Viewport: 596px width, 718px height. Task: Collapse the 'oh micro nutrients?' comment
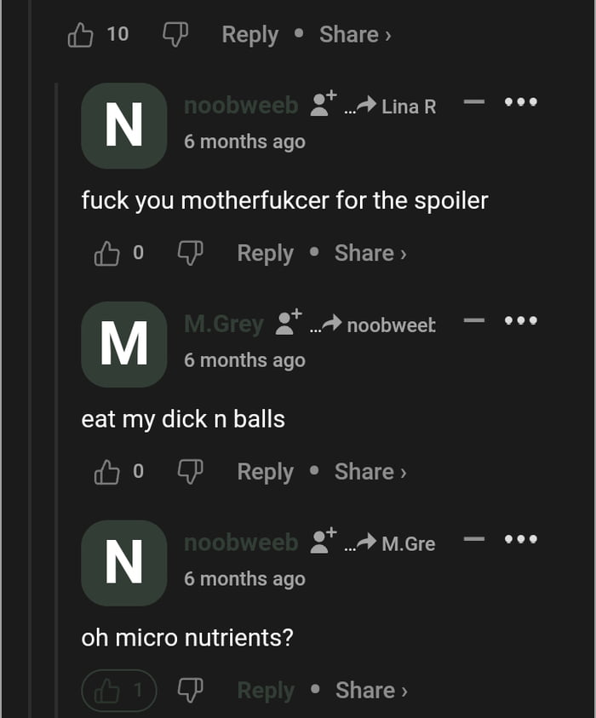[x=474, y=540]
